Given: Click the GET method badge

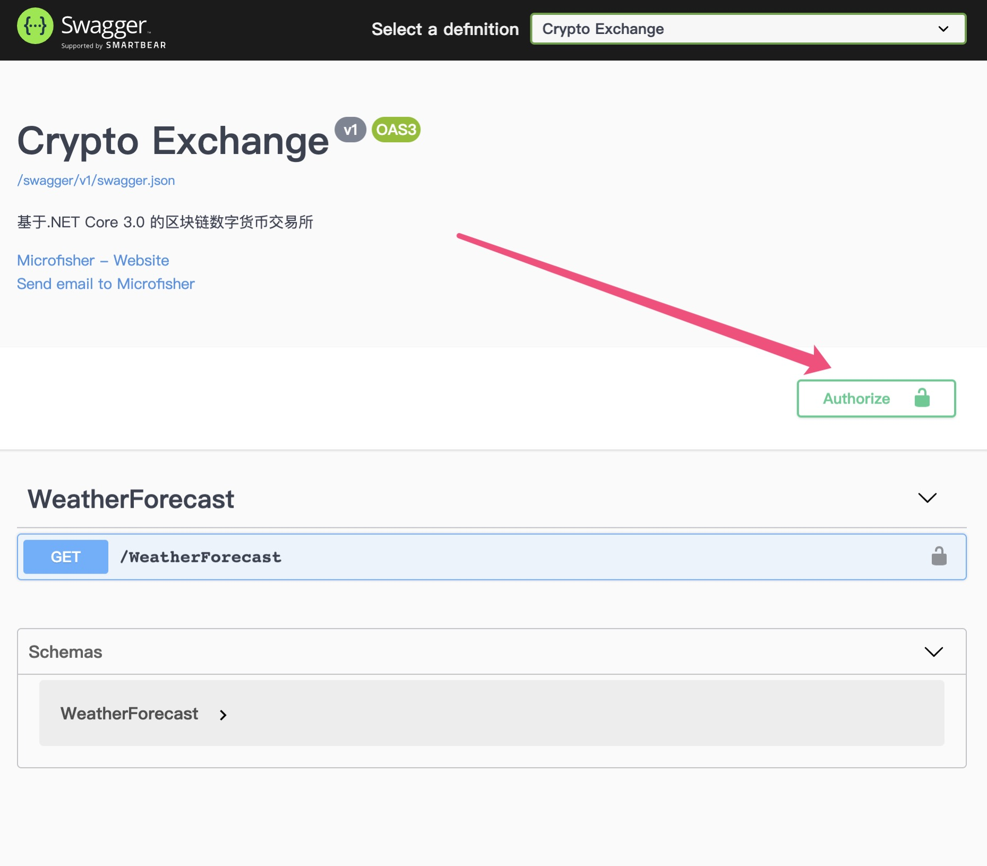Looking at the screenshot, I should point(66,557).
